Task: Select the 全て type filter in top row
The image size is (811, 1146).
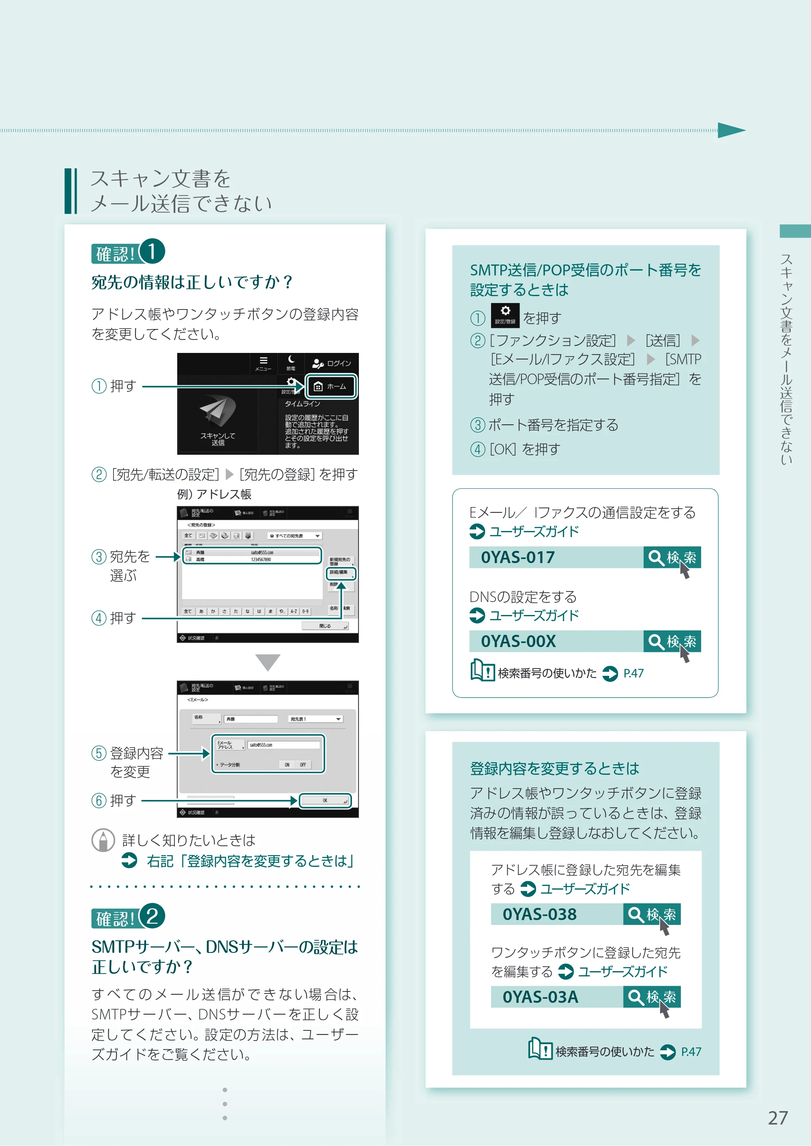Action: click(x=188, y=535)
